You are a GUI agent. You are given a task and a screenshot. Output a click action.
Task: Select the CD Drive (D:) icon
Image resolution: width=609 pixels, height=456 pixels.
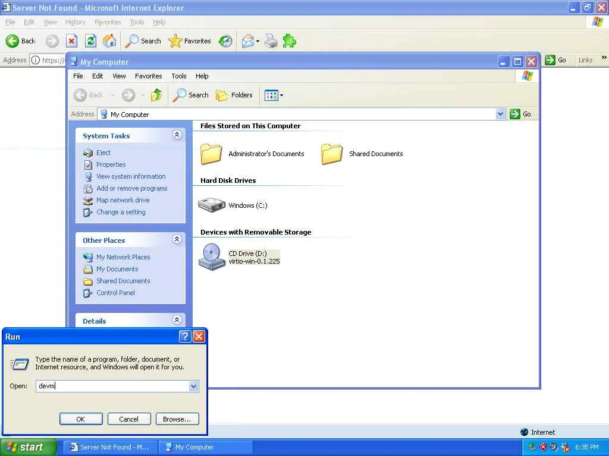click(212, 256)
